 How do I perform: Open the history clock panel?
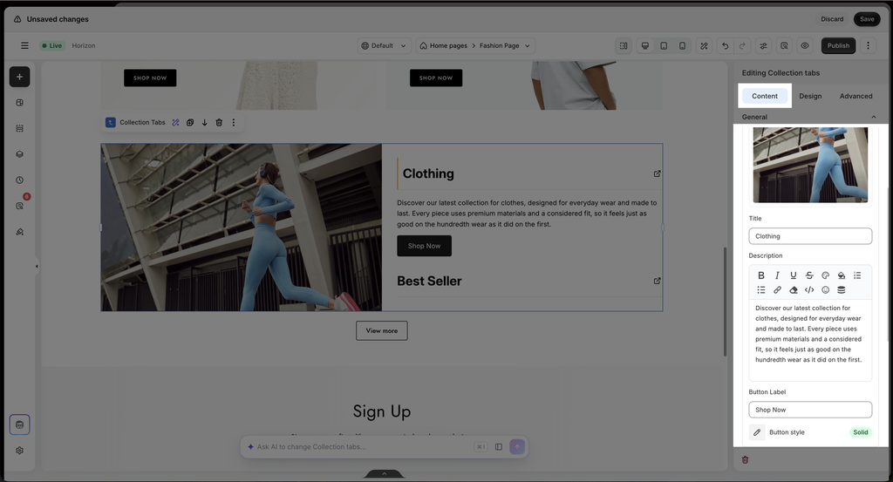[19, 180]
